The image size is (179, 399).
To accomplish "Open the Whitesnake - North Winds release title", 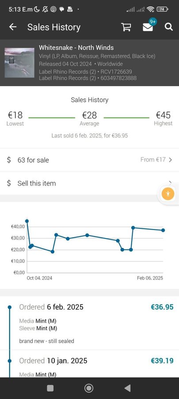I will pyautogui.click(x=76, y=47).
